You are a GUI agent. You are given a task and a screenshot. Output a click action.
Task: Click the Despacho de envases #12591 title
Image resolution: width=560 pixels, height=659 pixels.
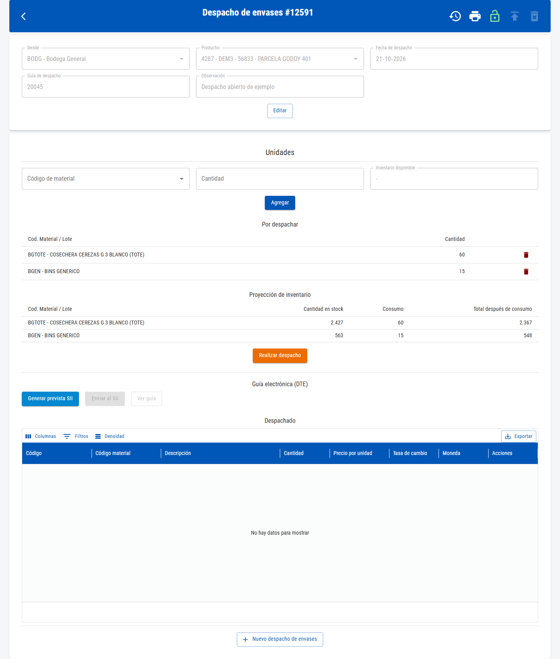(x=257, y=12)
